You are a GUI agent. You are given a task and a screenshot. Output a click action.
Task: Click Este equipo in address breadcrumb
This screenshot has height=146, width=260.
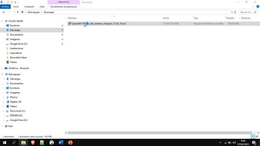(x=34, y=12)
